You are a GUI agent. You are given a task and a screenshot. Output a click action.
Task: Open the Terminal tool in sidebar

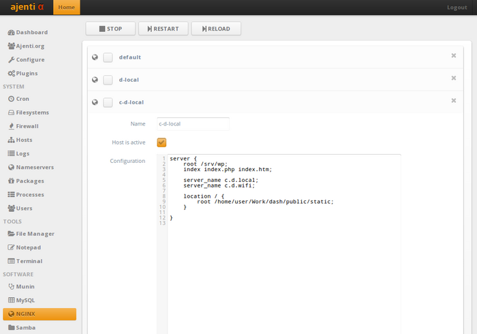point(29,261)
